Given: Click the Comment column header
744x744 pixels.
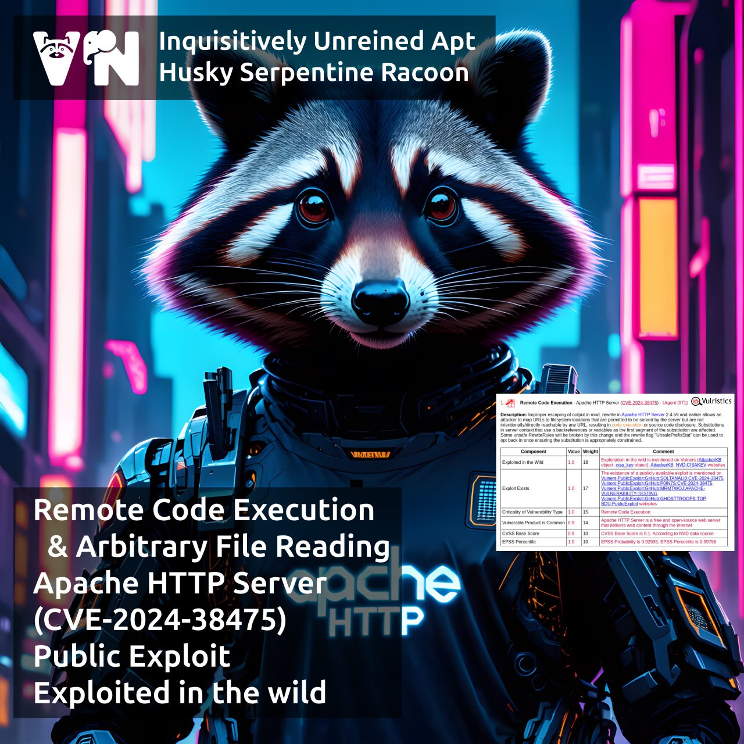Looking at the screenshot, I should [x=663, y=451].
